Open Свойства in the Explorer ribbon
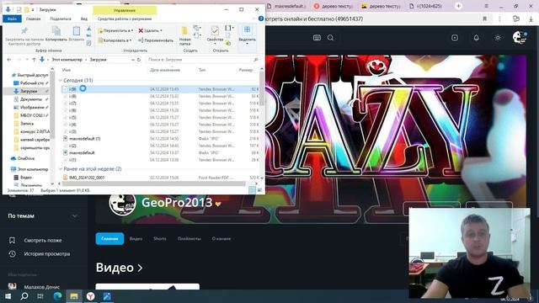The height and width of the screenshot is (303, 539). (x=215, y=35)
